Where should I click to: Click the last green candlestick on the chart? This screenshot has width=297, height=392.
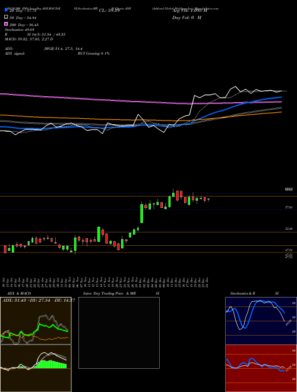click(x=208, y=200)
